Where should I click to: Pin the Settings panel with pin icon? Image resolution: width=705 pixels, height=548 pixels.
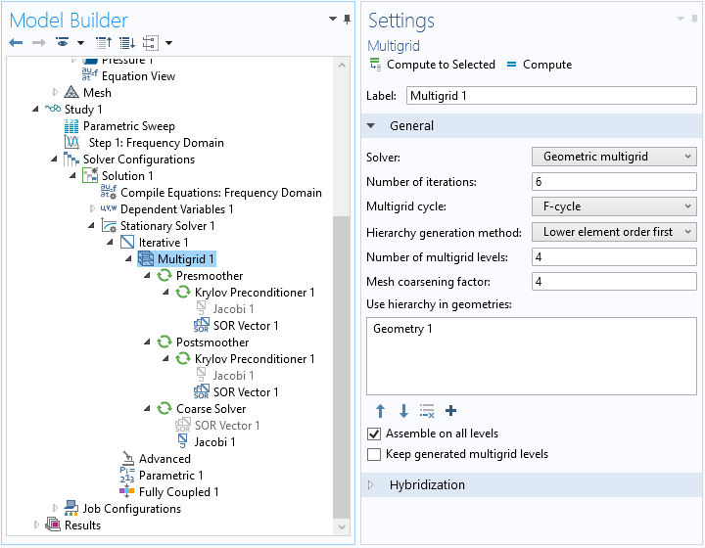click(x=694, y=20)
